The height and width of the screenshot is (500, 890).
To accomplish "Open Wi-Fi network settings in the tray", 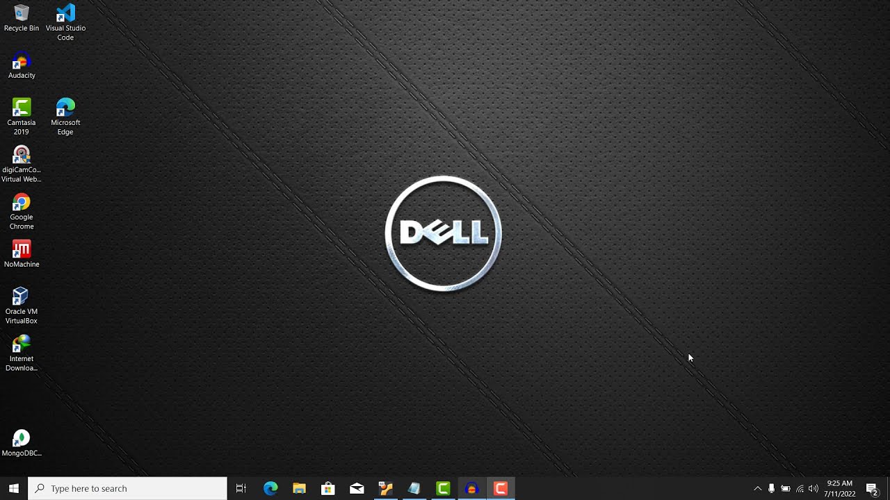I will (800, 488).
